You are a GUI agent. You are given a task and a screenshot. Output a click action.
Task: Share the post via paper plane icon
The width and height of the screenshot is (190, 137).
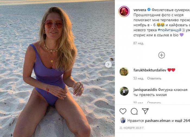tap(145, 111)
